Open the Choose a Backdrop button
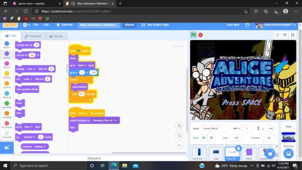Viewport: 302px width, 170px height. point(288,153)
